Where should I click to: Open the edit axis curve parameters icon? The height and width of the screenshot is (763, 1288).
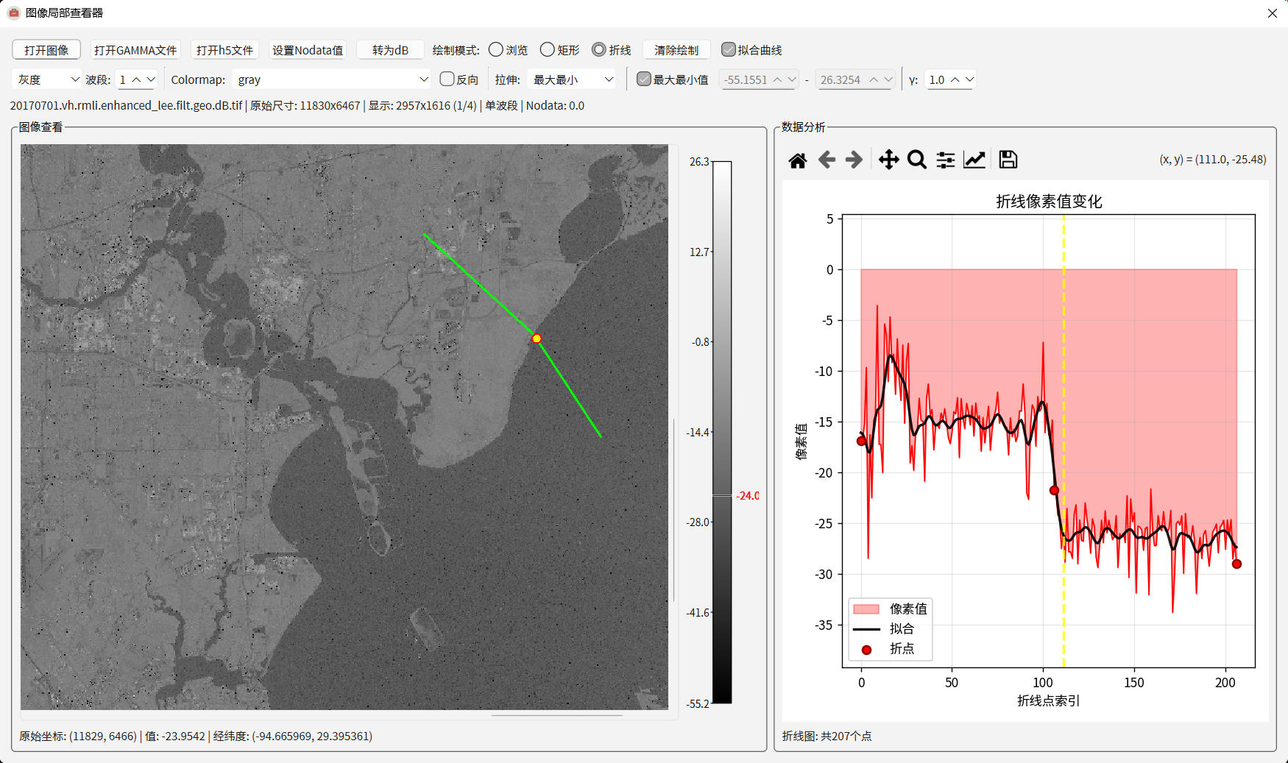(x=974, y=160)
